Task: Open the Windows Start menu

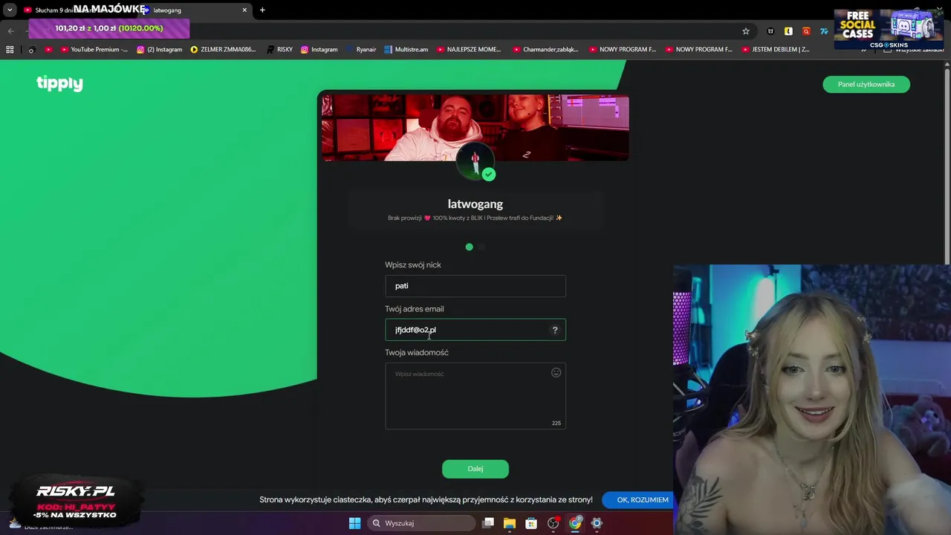Action: 354,523
